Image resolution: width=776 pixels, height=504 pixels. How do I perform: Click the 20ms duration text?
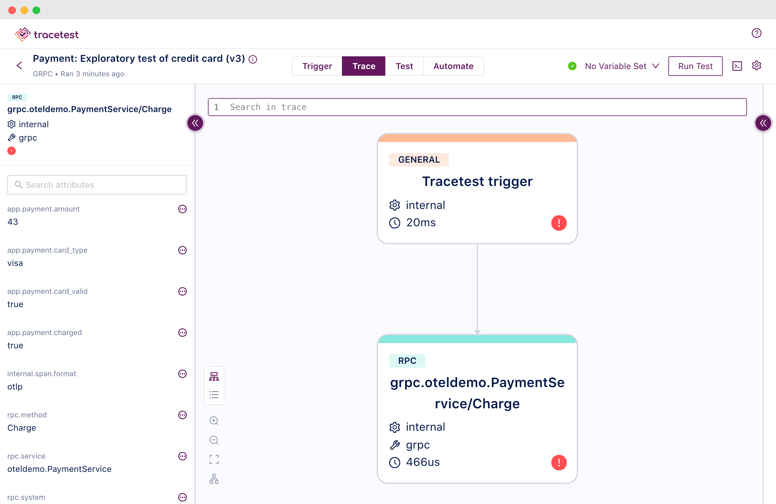[421, 223]
